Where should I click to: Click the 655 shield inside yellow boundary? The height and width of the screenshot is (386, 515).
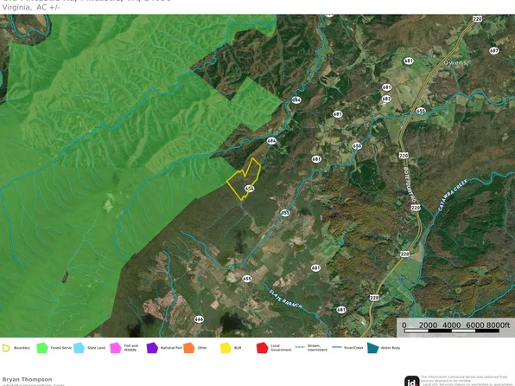click(250, 188)
